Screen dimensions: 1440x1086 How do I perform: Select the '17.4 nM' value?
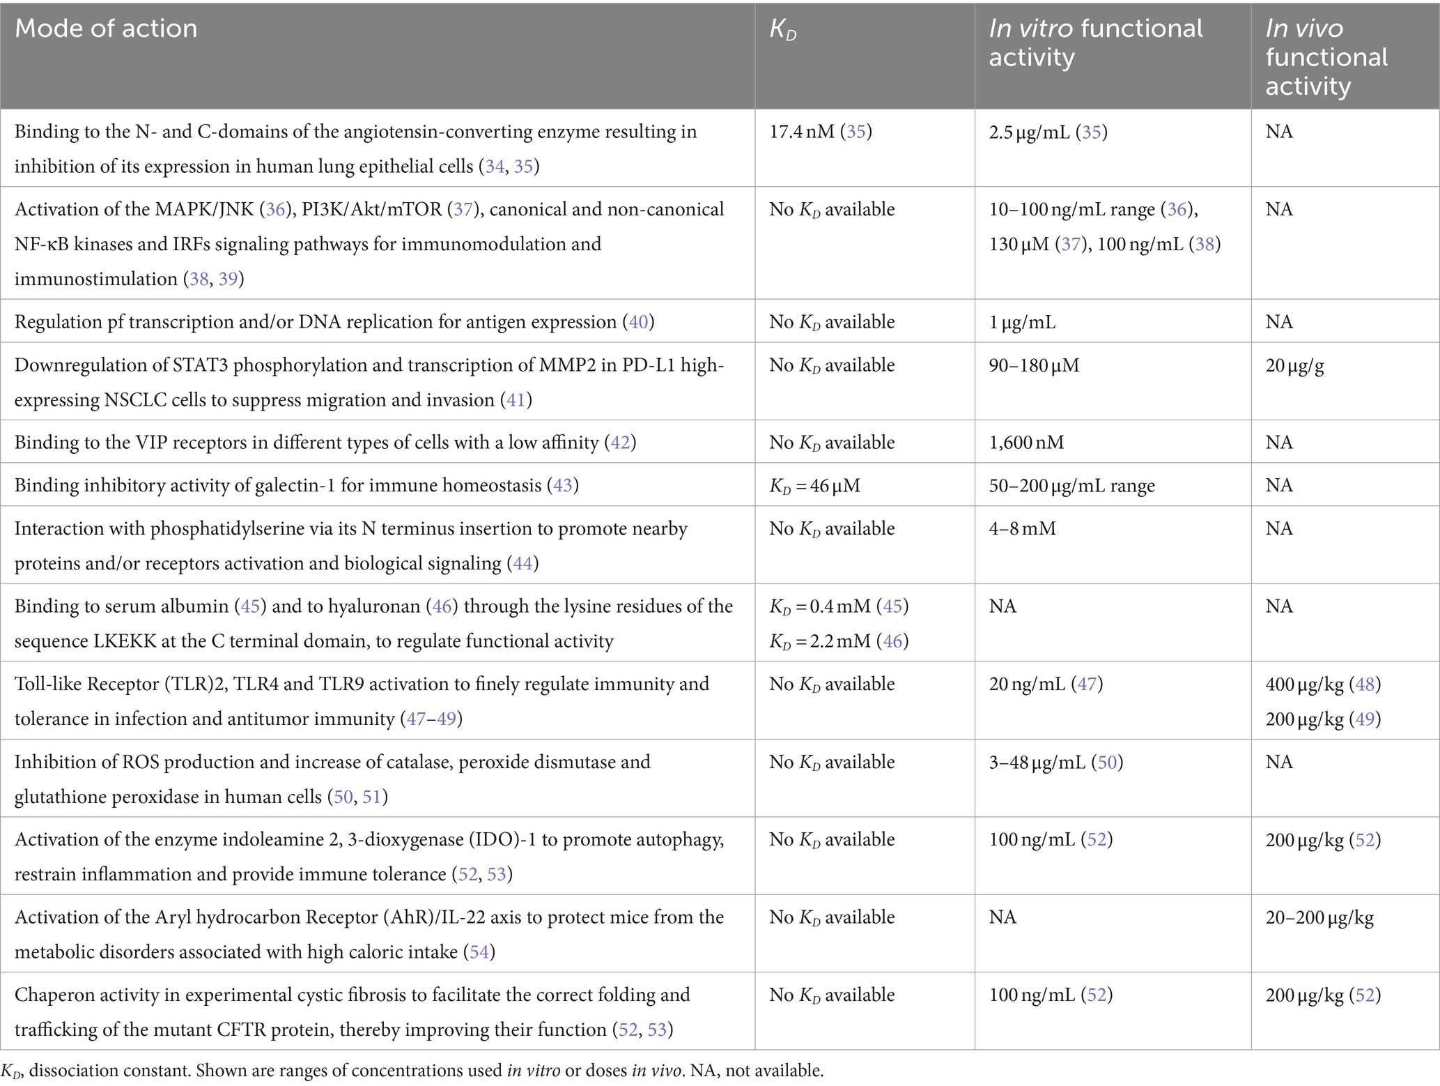(801, 132)
